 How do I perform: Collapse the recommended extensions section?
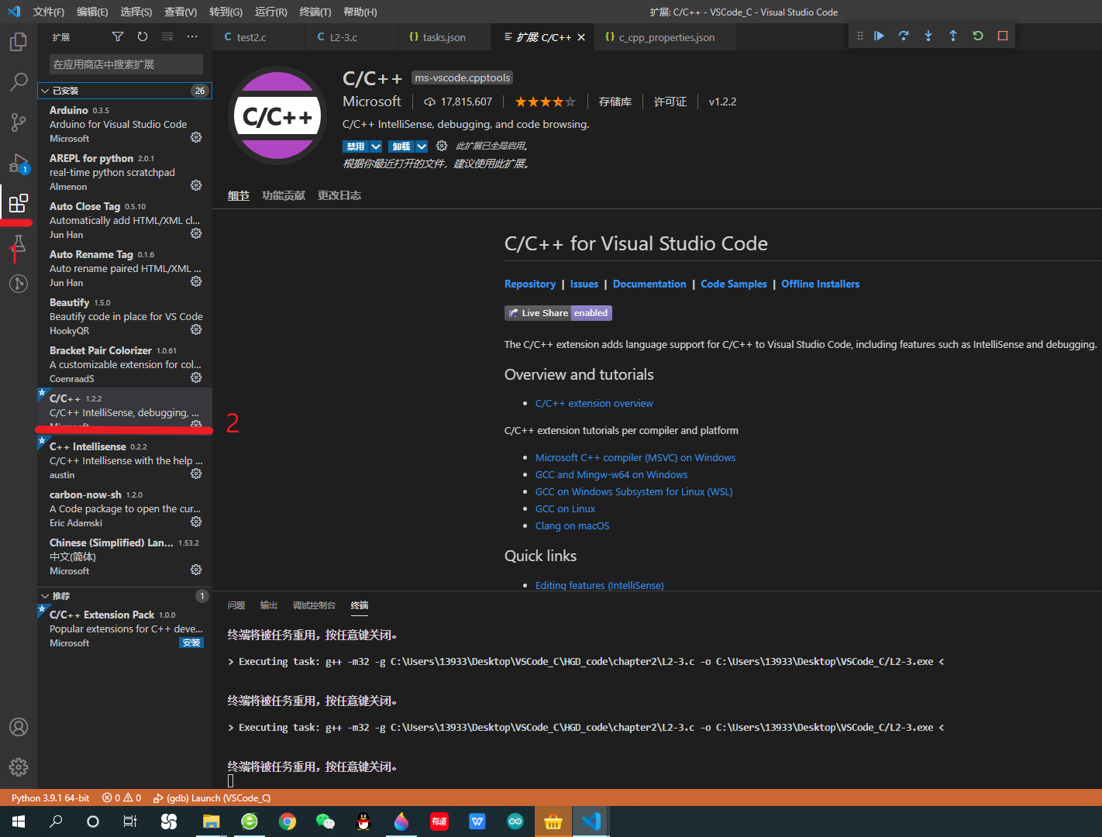46,596
